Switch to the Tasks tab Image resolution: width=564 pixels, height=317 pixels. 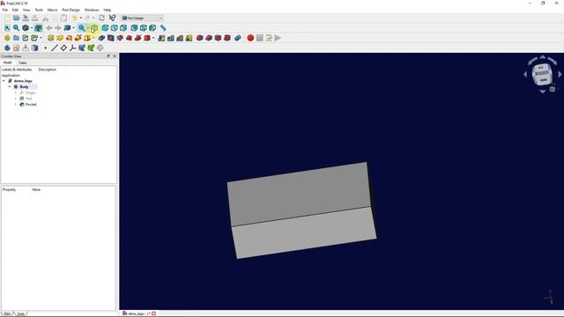pyautogui.click(x=22, y=63)
